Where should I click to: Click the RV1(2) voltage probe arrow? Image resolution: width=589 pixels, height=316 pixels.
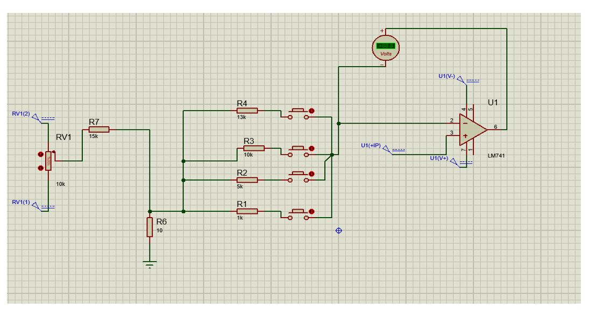tap(36, 118)
